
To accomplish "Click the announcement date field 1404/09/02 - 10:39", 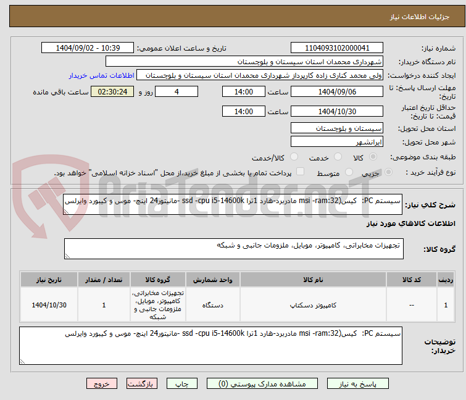I will click(x=88, y=48).
